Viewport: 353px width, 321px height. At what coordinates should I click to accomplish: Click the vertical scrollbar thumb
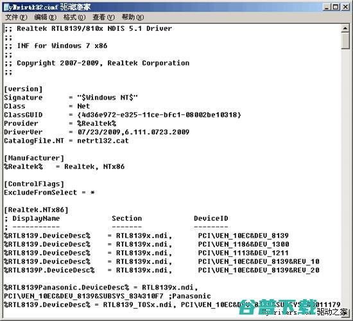pyautogui.click(x=345, y=41)
